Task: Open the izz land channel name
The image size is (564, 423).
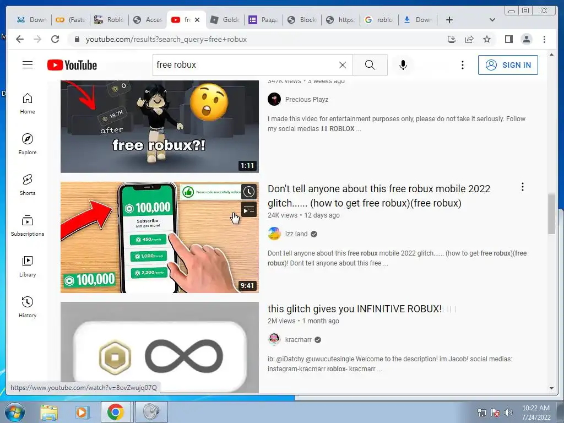Action: pyautogui.click(x=296, y=234)
